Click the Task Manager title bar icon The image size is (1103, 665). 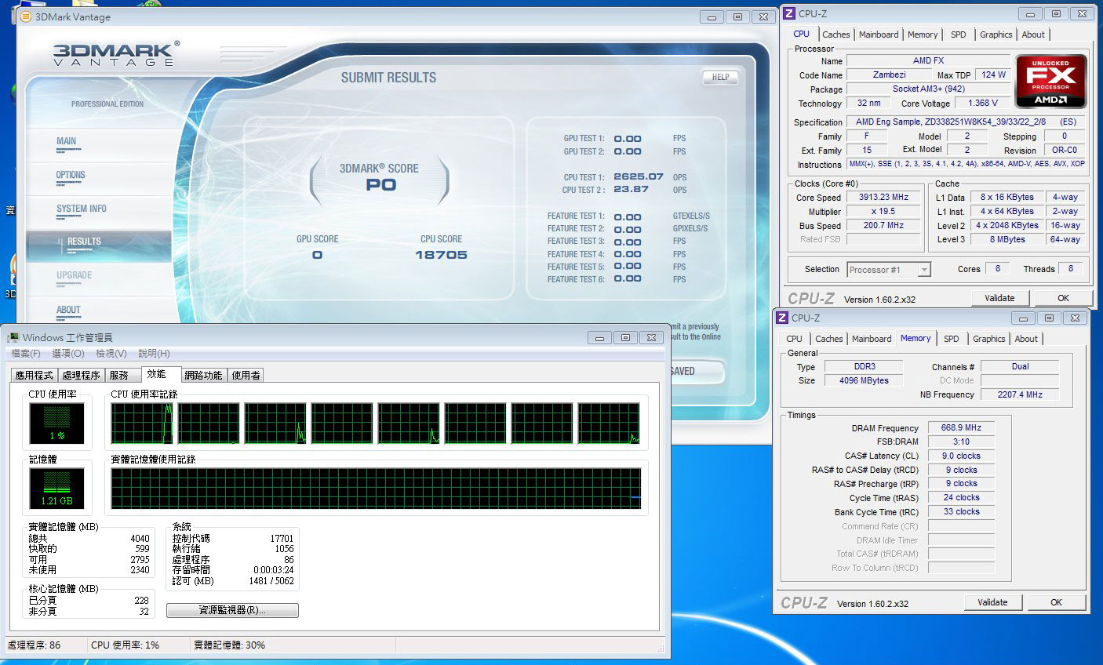tap(13, 337)
